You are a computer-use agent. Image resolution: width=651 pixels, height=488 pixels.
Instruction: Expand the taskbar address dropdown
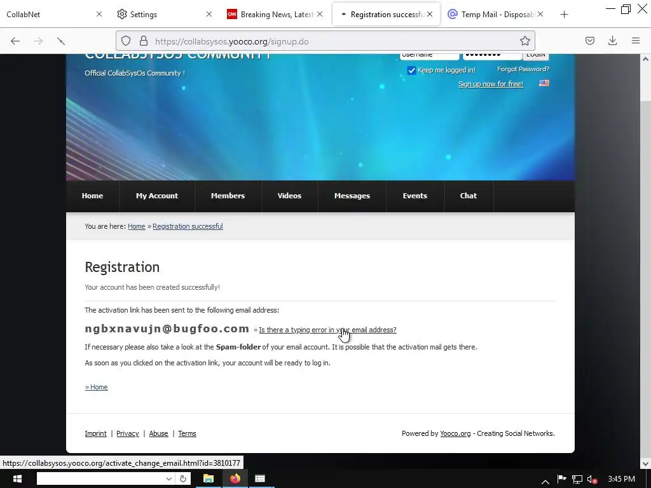[169, 478]
